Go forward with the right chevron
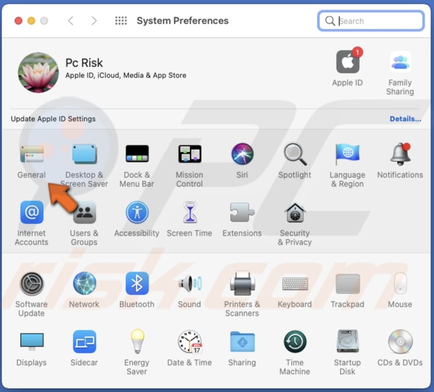The width and height of the screenshot is (434, 392). pyautogui.click(x=94, y=21)
